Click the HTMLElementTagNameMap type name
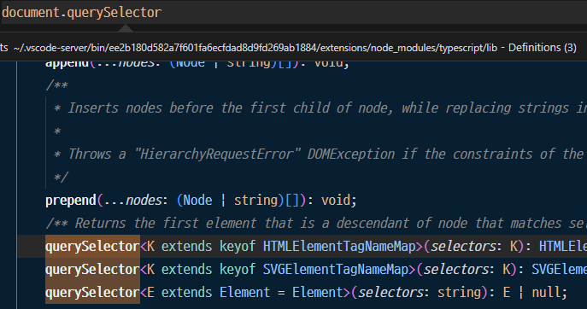The image size is (587, 309). pos(339,247)
